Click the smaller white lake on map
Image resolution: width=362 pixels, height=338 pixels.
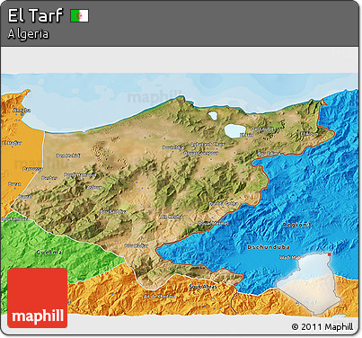click(213, 116)
